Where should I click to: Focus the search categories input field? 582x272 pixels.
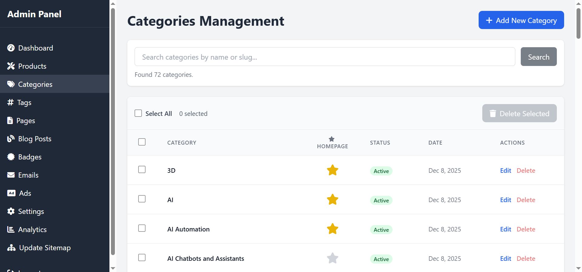(325, 57)
